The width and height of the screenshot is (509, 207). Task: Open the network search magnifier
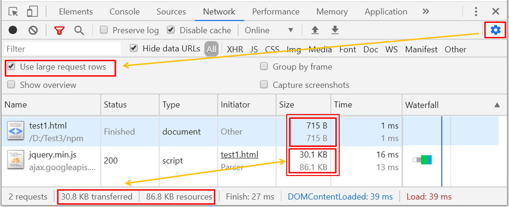79,30
